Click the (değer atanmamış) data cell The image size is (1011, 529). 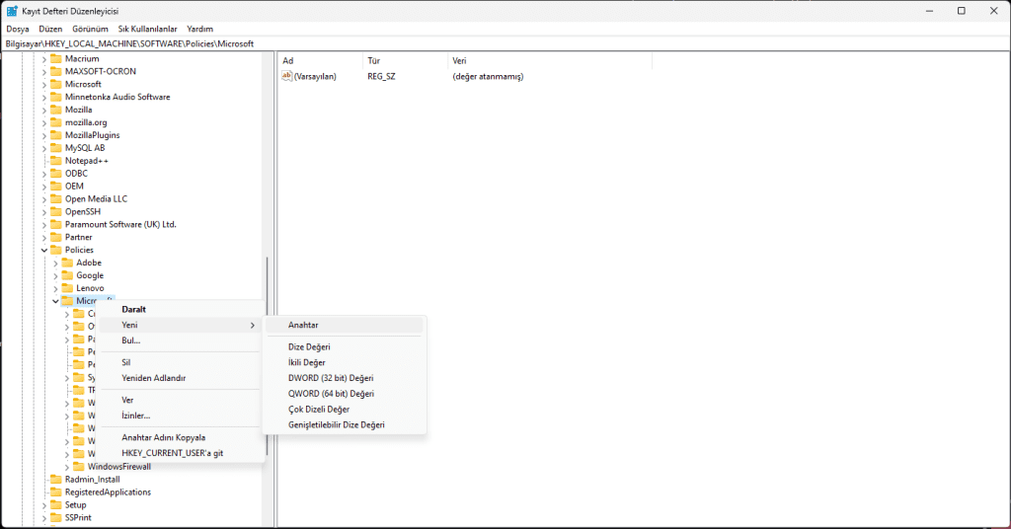(x=488, y=77)
